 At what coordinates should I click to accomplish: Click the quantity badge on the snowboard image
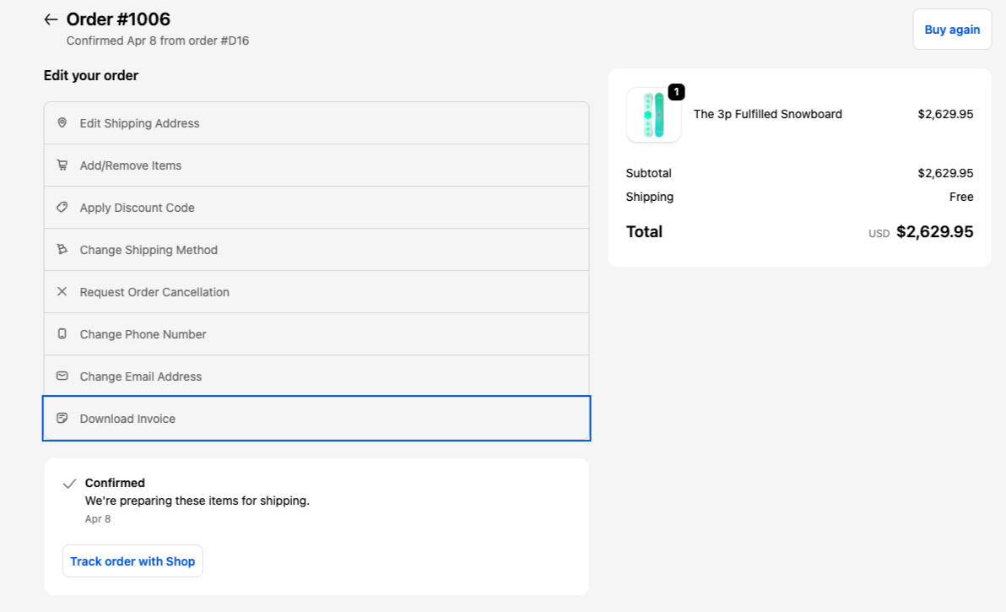[x=676, y=92]
